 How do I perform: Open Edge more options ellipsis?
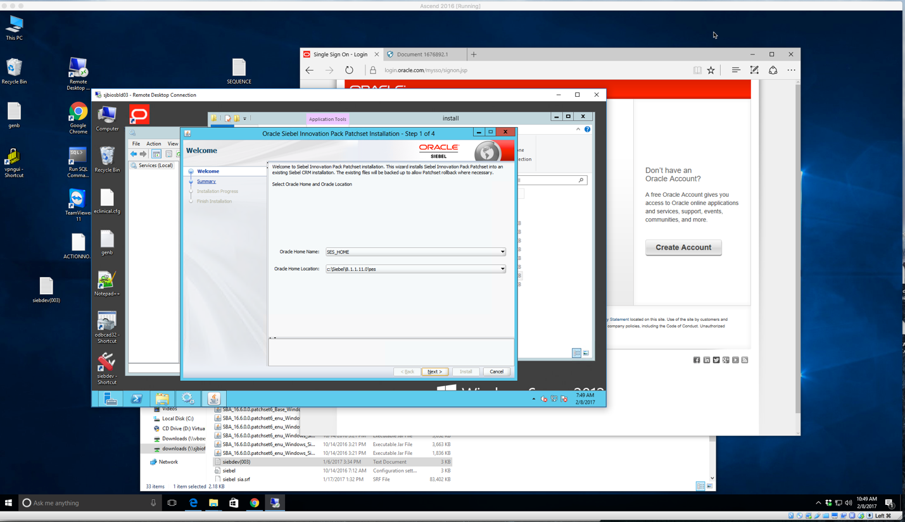(791, 70)
